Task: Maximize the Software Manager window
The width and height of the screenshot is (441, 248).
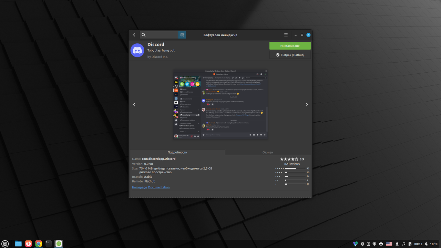Action: tap(302, 35)
